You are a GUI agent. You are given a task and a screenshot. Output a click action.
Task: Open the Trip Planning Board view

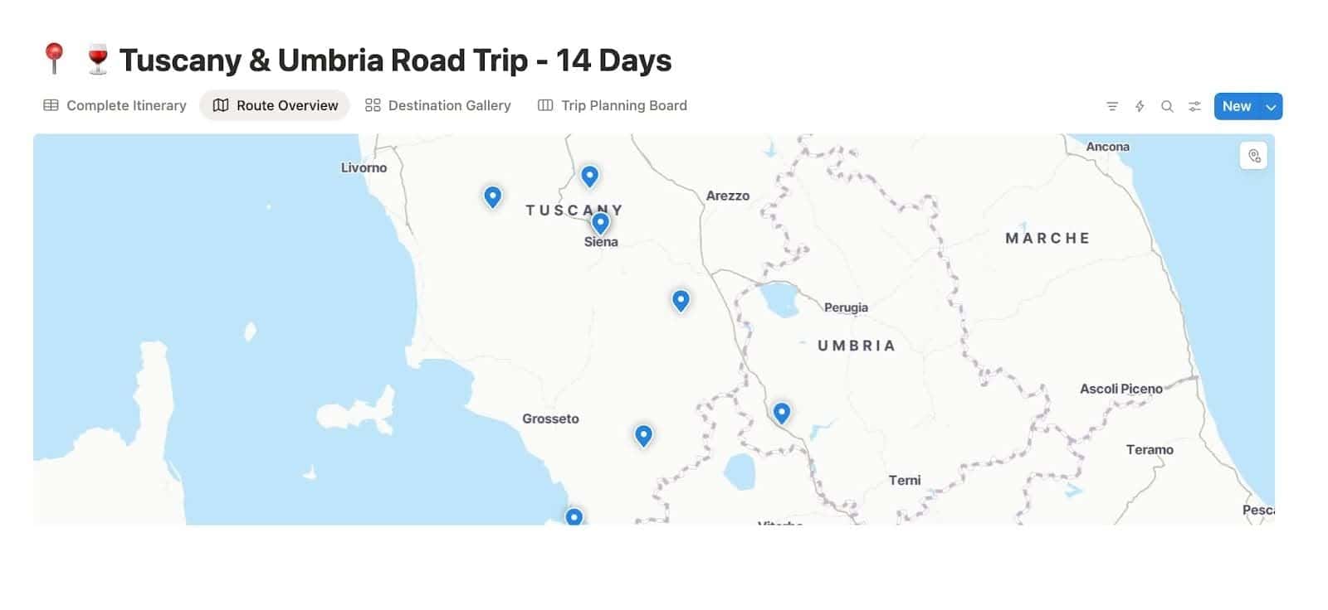pos(624,105)
